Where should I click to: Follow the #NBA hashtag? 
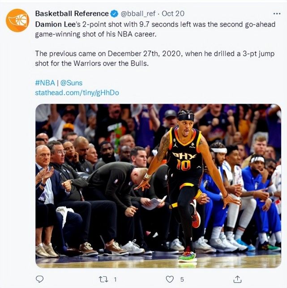coord(45,83)
